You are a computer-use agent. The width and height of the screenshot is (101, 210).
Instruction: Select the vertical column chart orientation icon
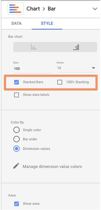[x=34, y=47]
